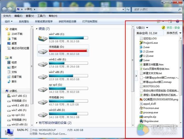The image size is (184, 139).
Task: Click 映射网络驱动器 toolbar button
Action: pos(67,21)
